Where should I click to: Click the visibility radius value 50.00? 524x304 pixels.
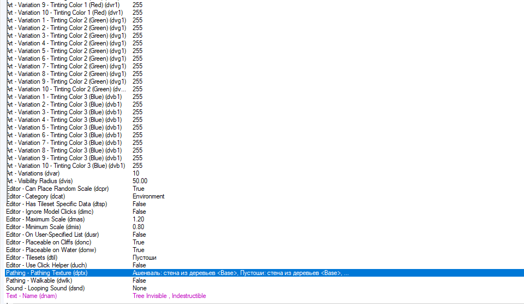click(x=140, y=181)
